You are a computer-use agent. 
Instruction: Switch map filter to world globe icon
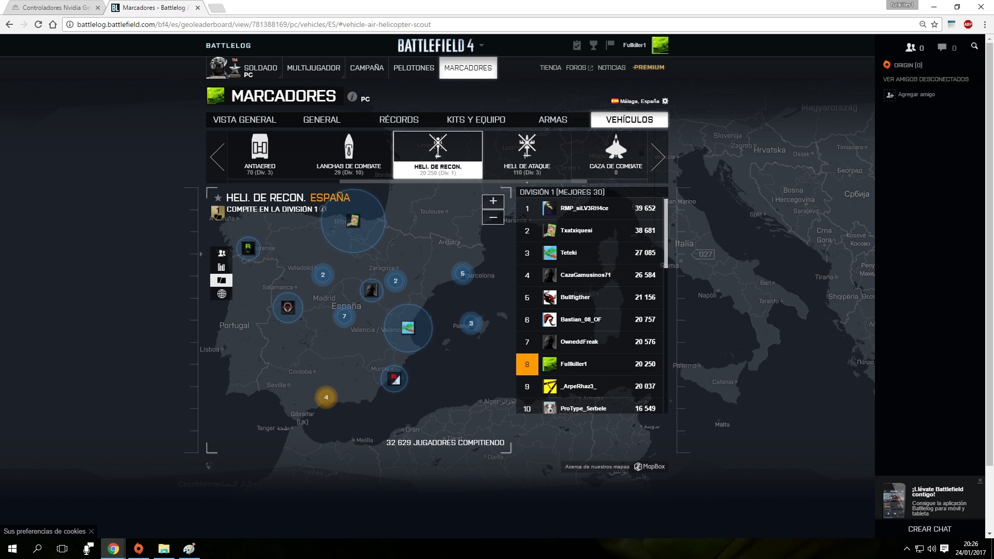(222, 294)
